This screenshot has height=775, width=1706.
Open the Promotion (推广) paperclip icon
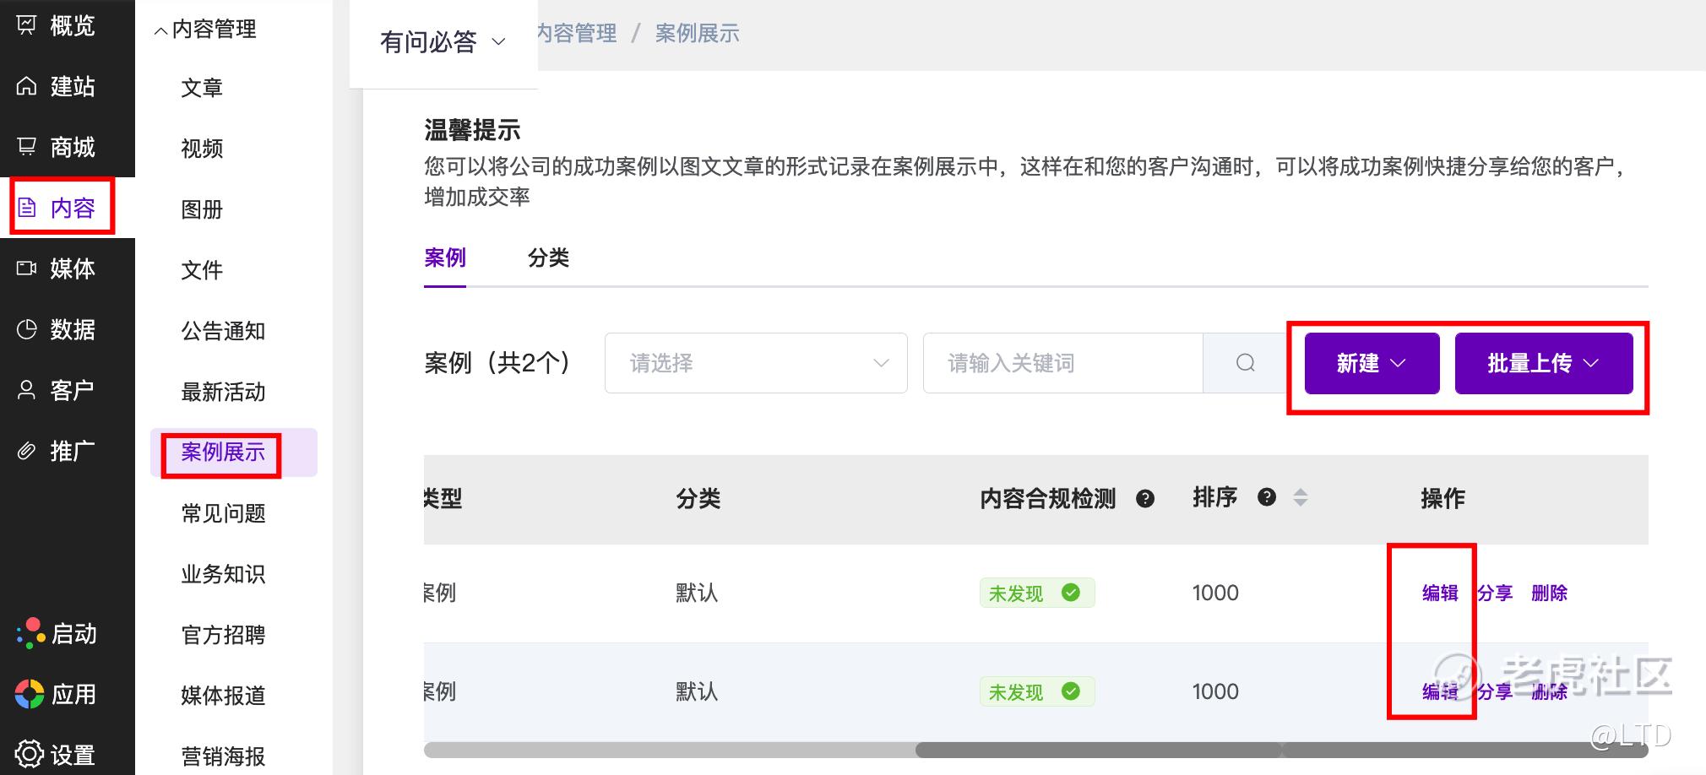point(27,451)
